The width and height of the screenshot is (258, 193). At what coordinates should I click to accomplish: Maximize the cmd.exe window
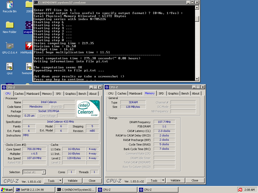[192, 3]
